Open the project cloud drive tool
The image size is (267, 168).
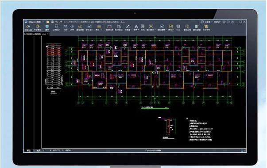click(x=28, y=27)
